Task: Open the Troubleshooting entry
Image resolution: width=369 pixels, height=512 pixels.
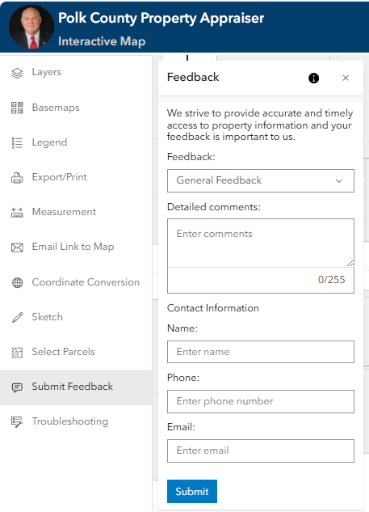Action: pos(76,422)
